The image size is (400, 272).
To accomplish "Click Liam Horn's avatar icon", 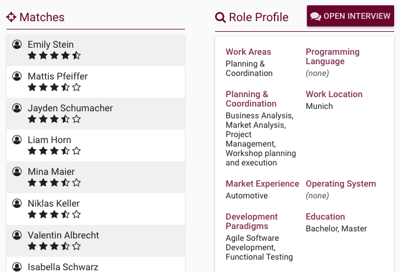I will point(17,140).
